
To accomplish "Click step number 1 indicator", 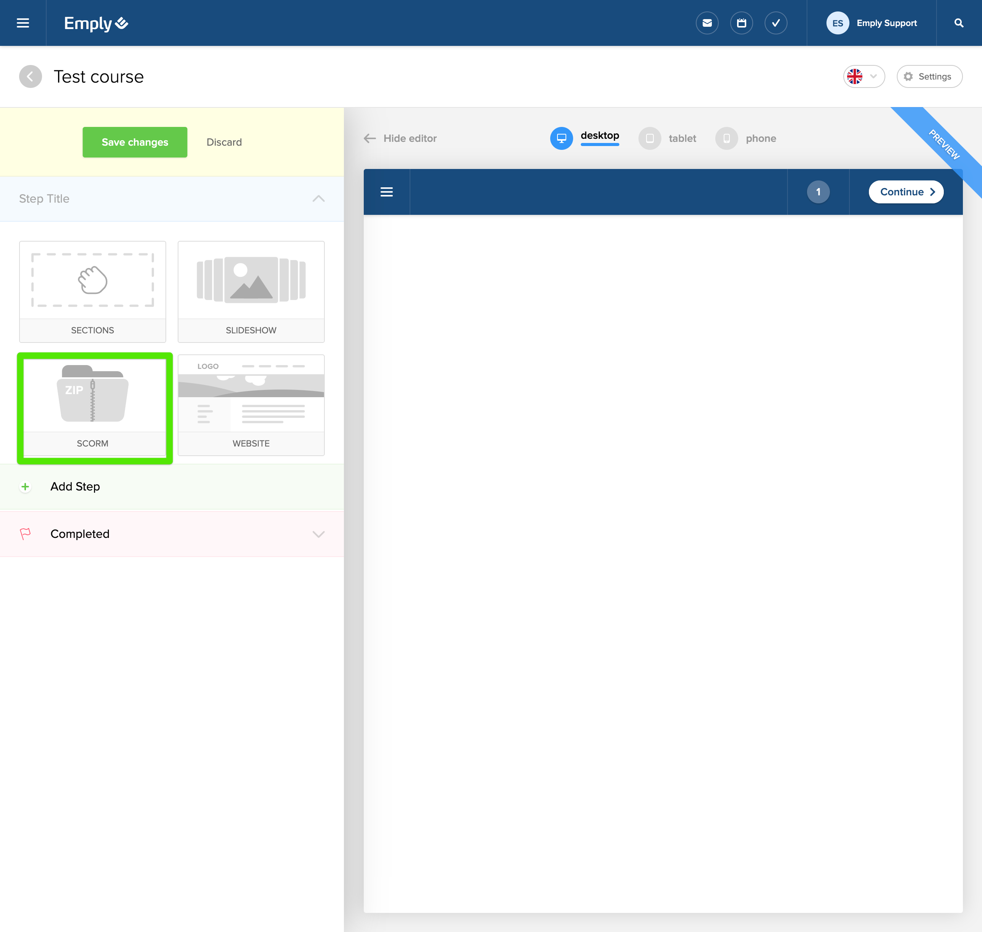I will tap(818, 192).
